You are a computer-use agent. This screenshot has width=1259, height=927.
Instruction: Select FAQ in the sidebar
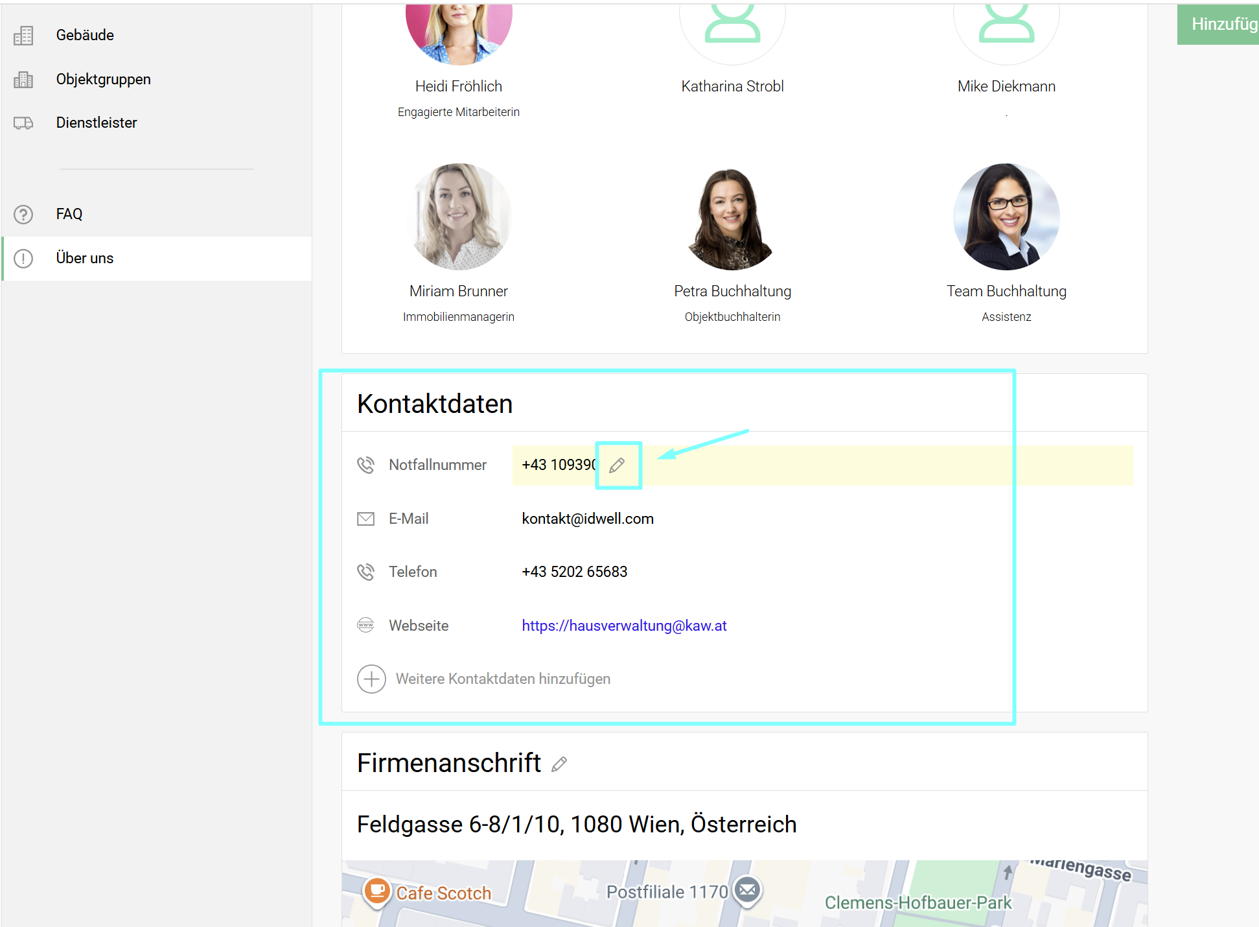(x=69, y=214)
